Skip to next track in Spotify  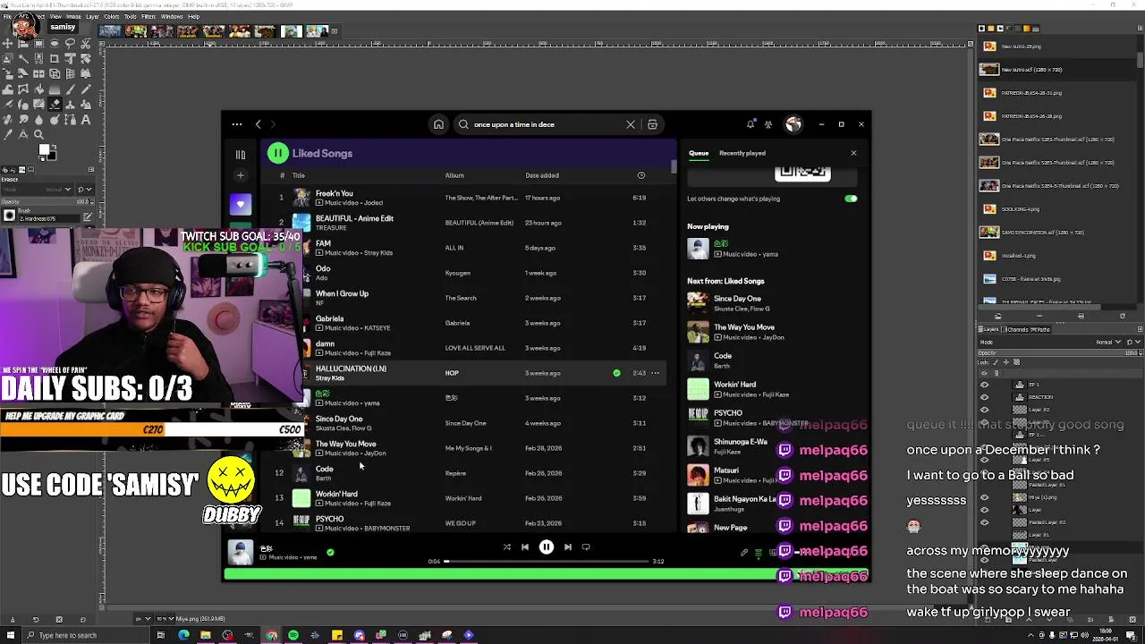(567, 547)
